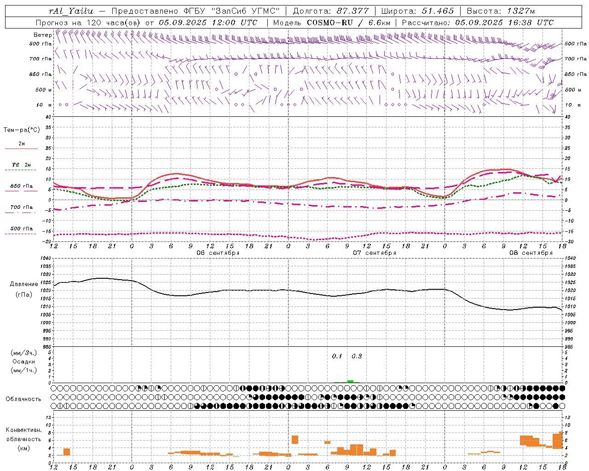This screenshot has height=471, width=589.
Task: Select the 'Td 2м' dew point legend entry
Action: click(22, 165)
